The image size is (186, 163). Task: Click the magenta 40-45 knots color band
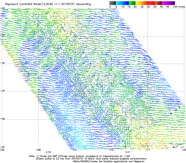pyautogui.click(x=165, y=3)
